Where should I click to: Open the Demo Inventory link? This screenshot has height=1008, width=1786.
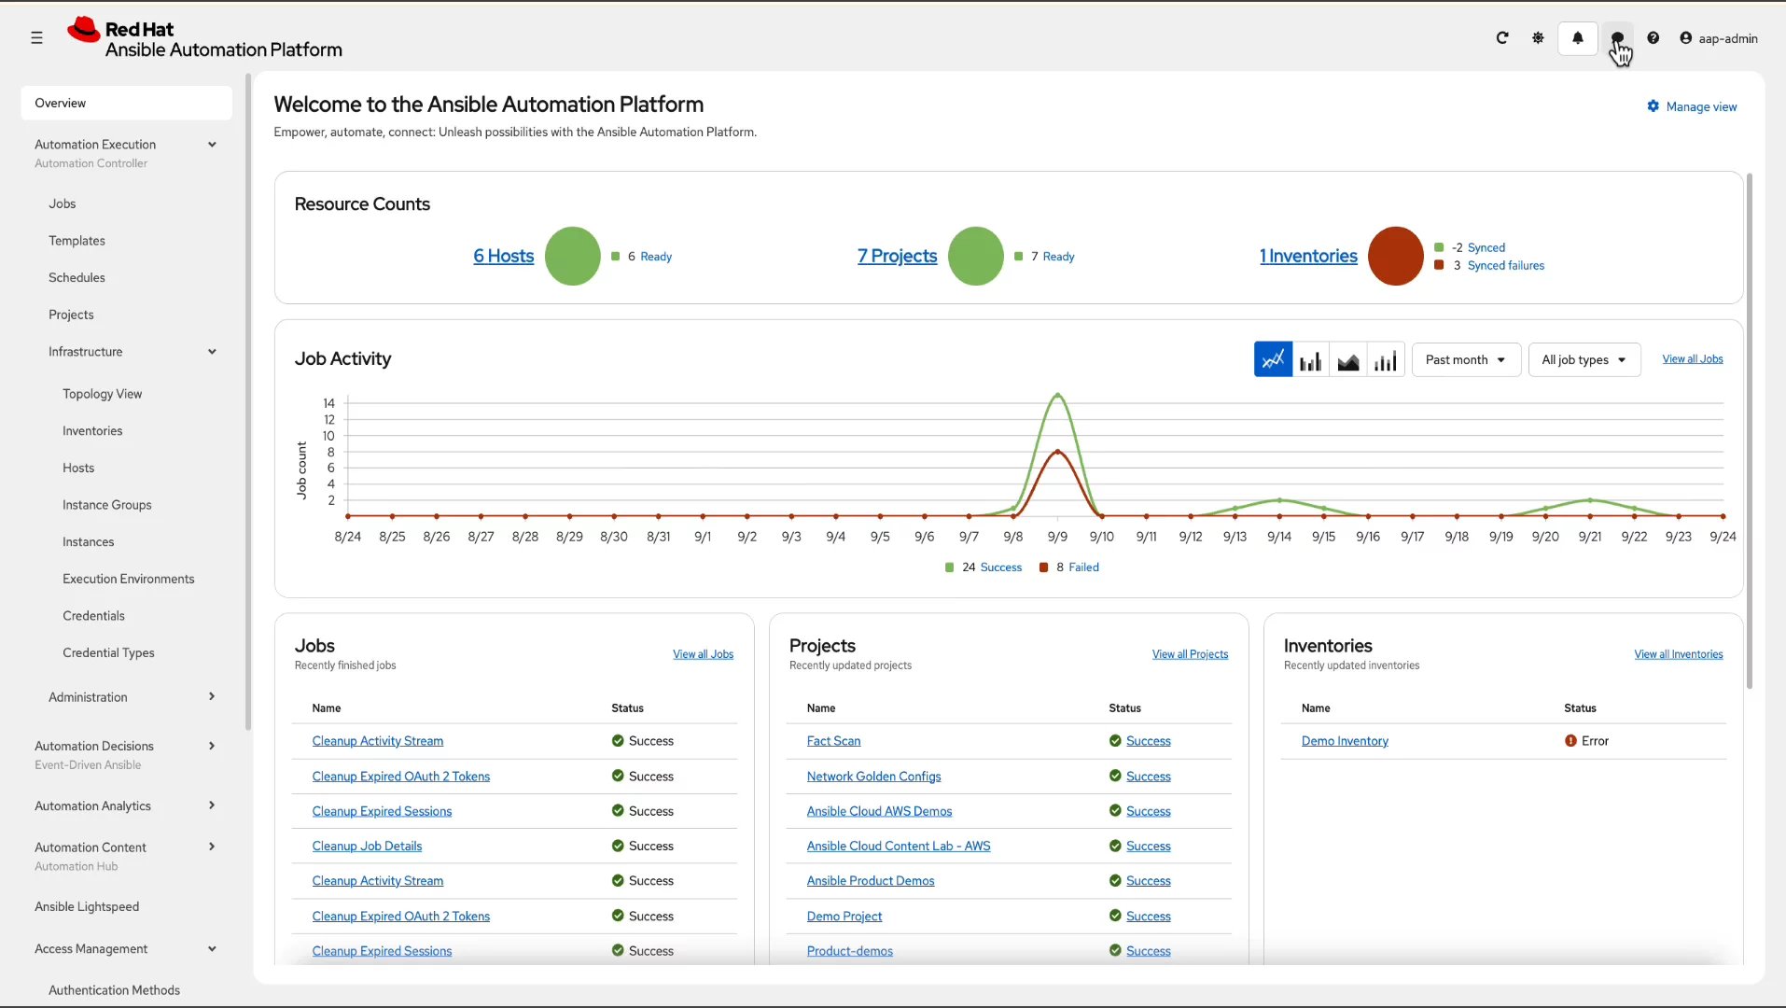1344,741
